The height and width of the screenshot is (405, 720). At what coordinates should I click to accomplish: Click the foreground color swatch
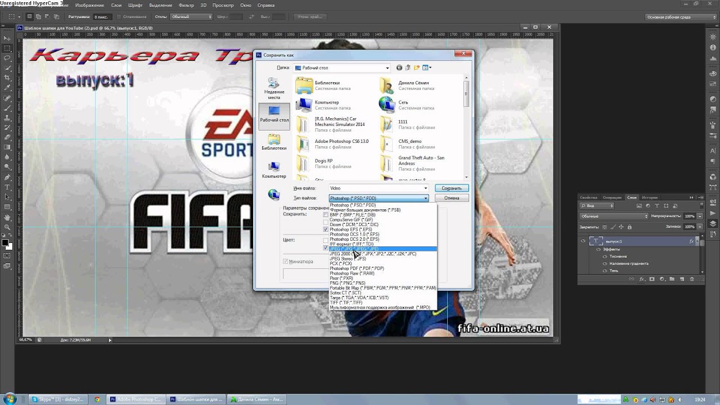point(5,243)
